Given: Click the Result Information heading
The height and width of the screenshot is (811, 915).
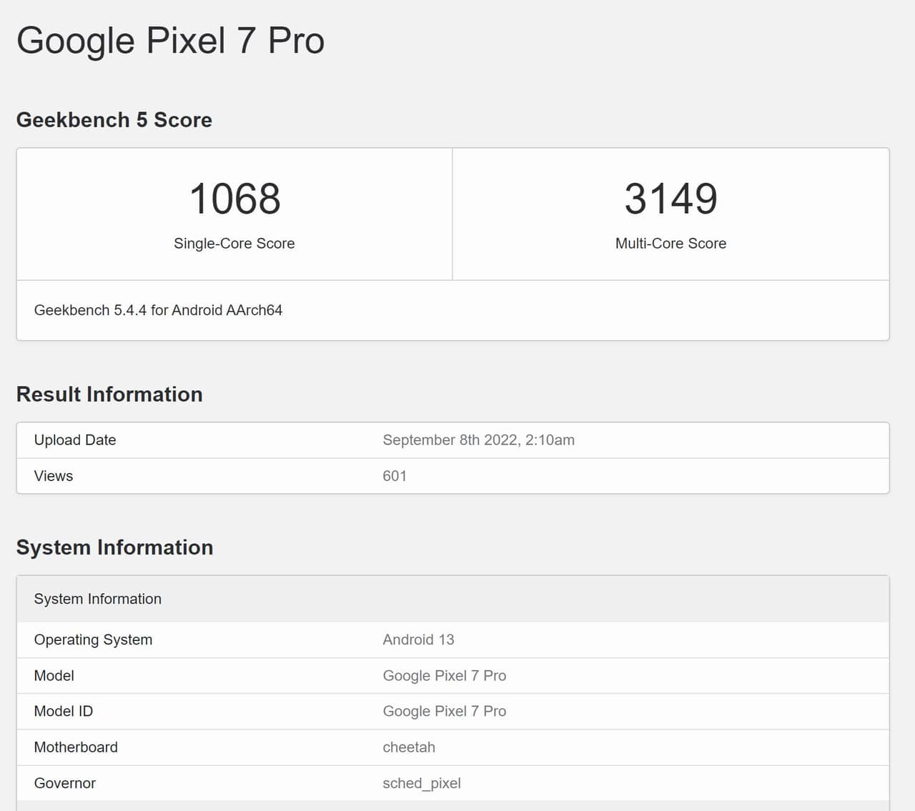Looking at the screenshot, I should click(x=109, y=394).
